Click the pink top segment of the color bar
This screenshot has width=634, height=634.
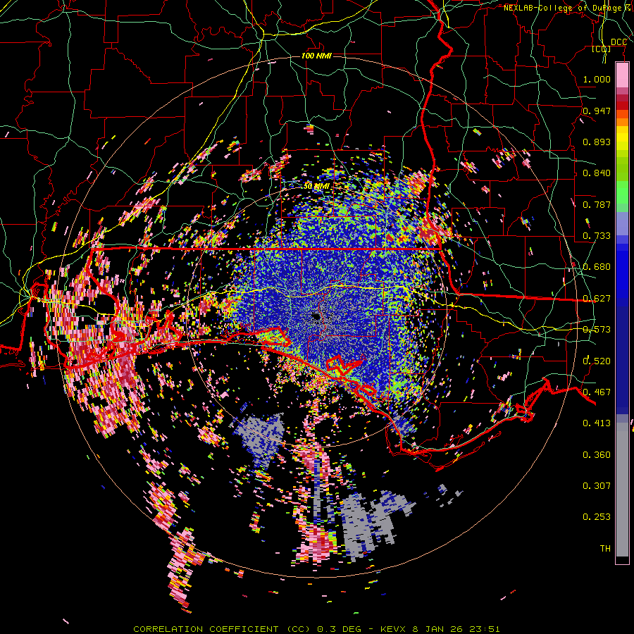pos(622,75)
